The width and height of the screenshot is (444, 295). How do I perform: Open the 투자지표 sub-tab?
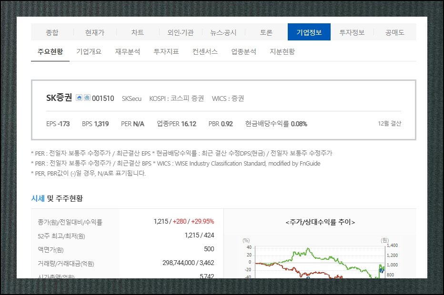(166, 51)
